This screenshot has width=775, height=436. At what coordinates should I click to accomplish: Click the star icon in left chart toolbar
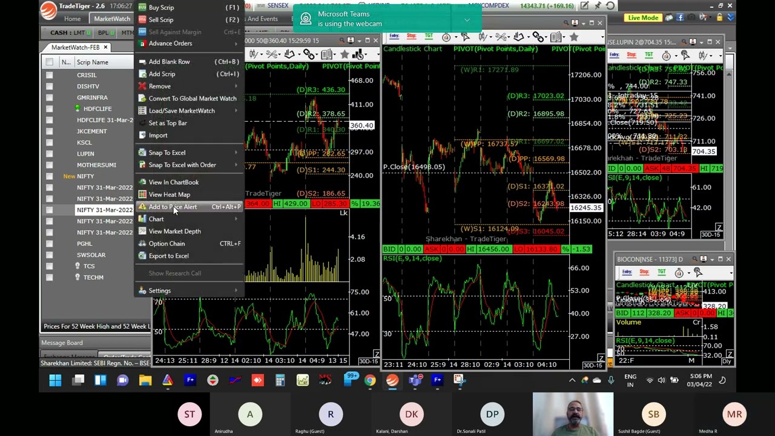(x=345, y=54)
